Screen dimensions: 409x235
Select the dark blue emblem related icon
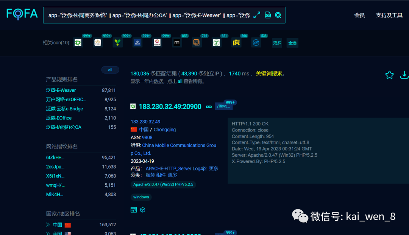(137, 43)
